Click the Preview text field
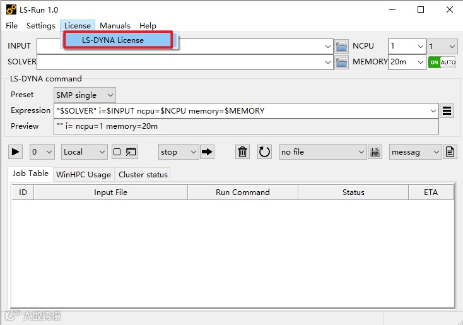The height and width of the screenshot is (325, 463). (246, 126)
